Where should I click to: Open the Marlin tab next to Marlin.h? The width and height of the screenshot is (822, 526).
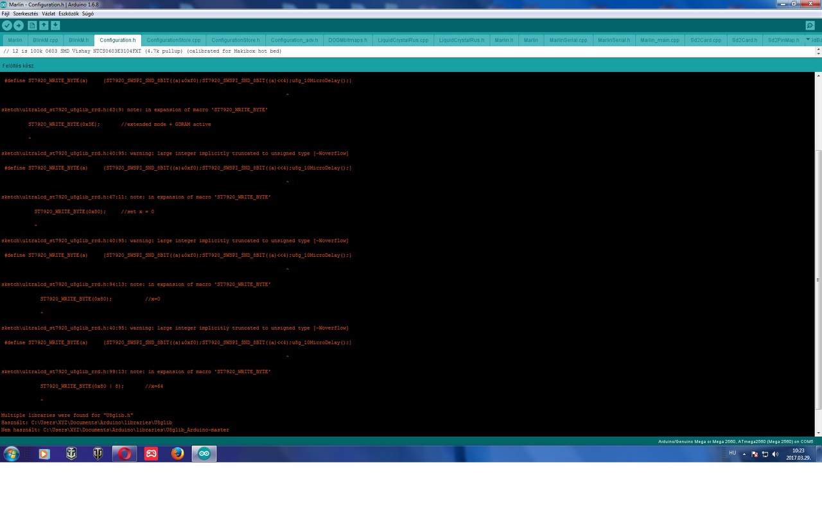point(531,40)
